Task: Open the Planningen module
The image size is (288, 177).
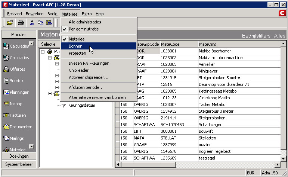Action: [16, 92]
